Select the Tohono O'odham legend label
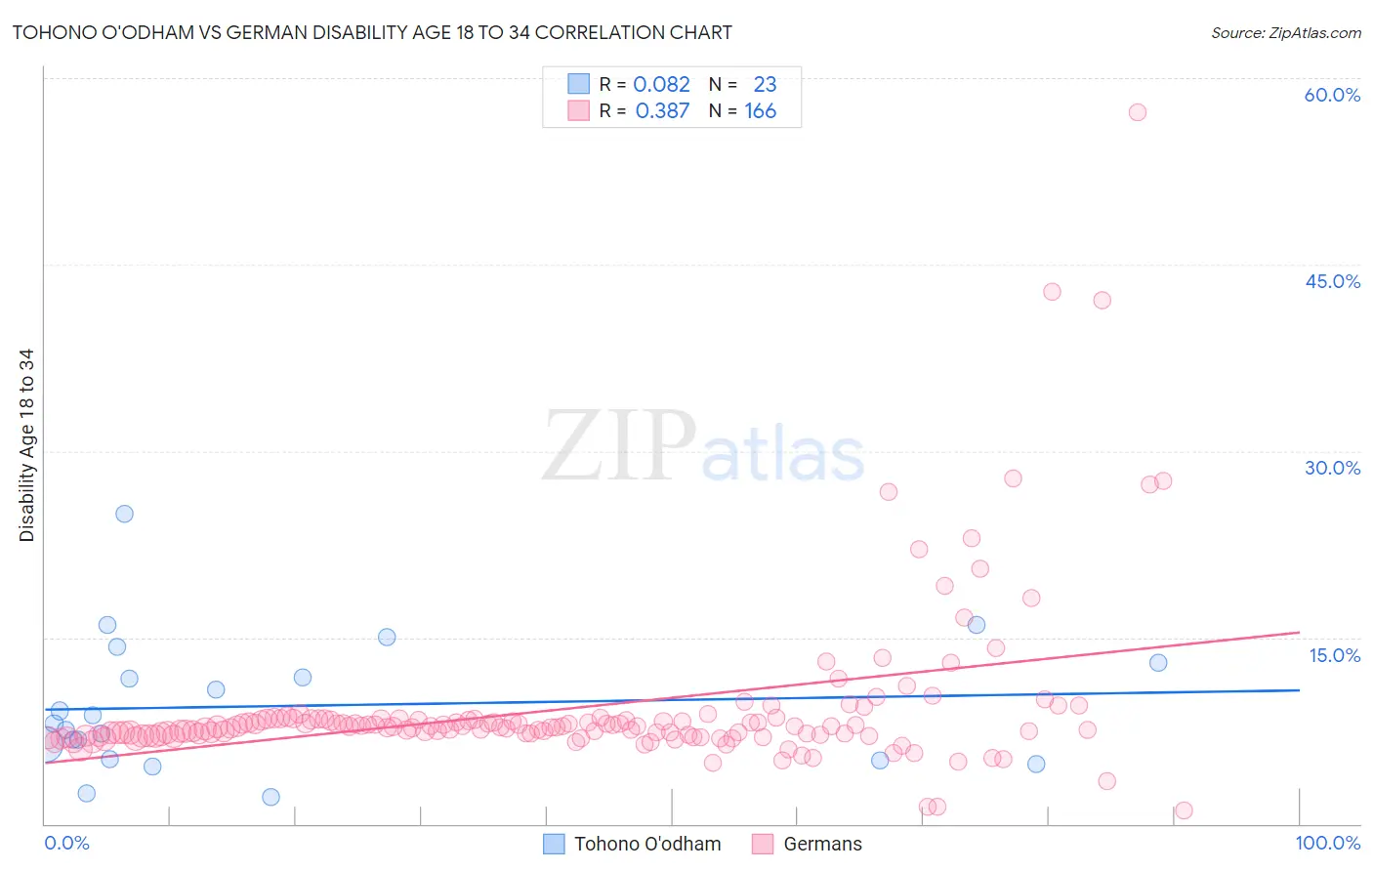The image size is (1373, 871). tap(647, 844)
